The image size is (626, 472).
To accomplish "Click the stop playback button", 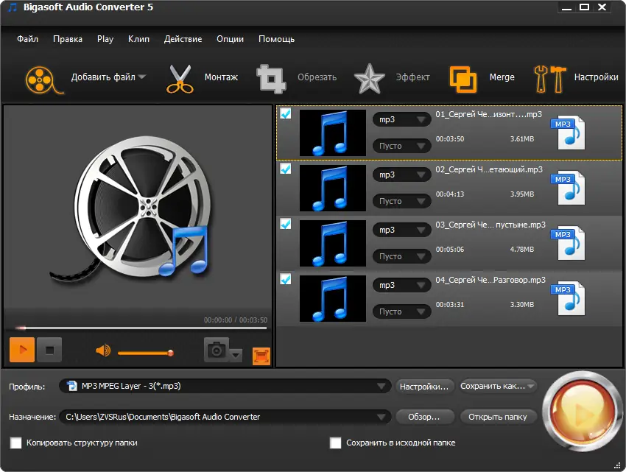I will click(x=49, y=350).
